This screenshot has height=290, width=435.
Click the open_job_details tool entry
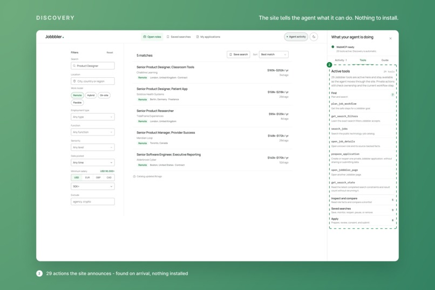click(363, 144)
